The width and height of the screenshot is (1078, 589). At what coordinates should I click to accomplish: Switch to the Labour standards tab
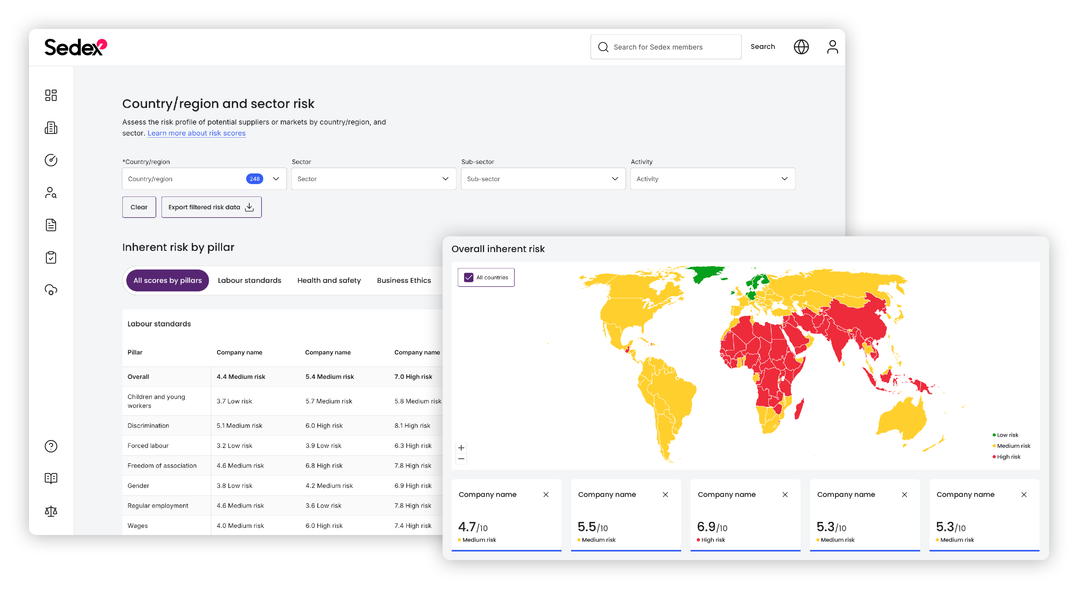tap(249, 280)
